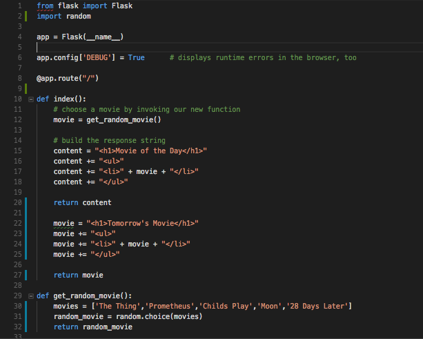Select line number 27 in gutter

click(x=18, y=275)
